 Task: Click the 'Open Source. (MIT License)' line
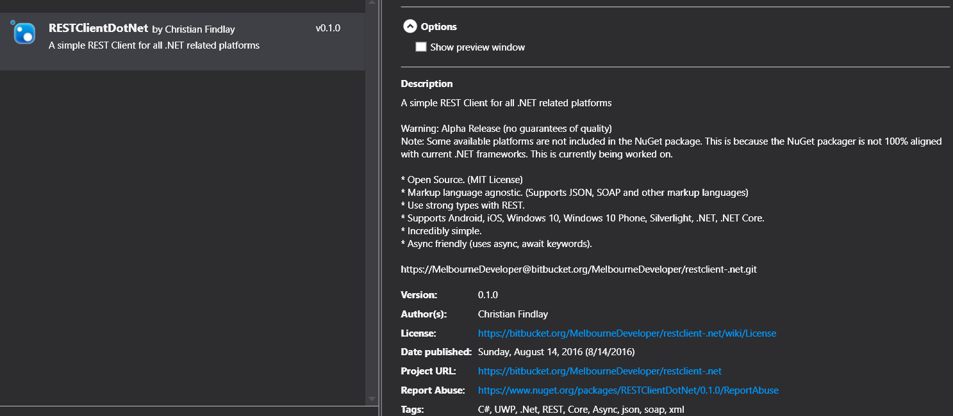[462, 180]
